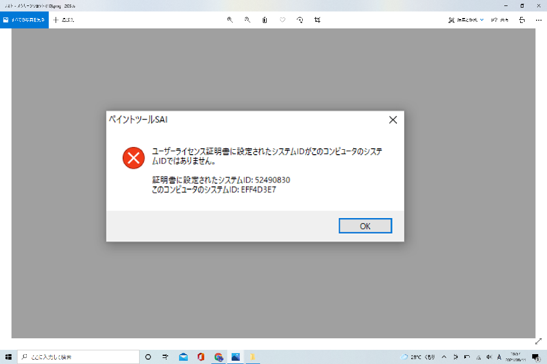This screenshot has width=547, height=364.
Task: Switch to Photos app on the taskbar
Action: [x=236, y=357]
